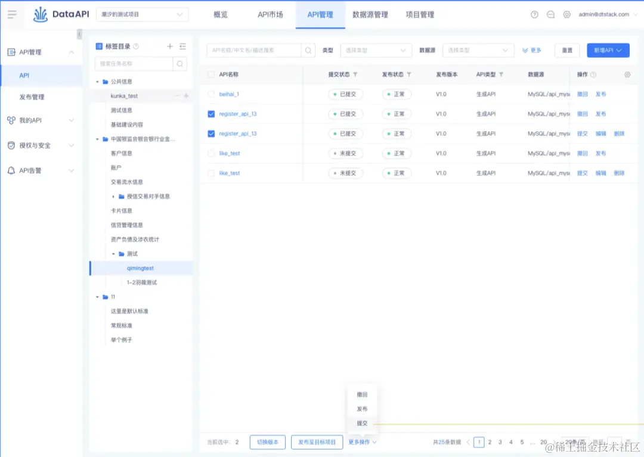Image resolution: width=644 pixels, height=457 pixels.
Task: Open the 更多操作 dropdown
Action: click(x=363, y=442)
